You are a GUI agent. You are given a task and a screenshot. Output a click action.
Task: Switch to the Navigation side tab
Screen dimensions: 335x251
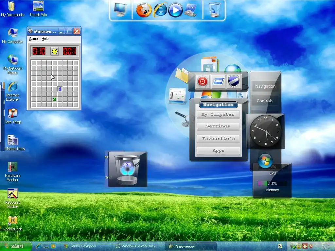(265, 86)
